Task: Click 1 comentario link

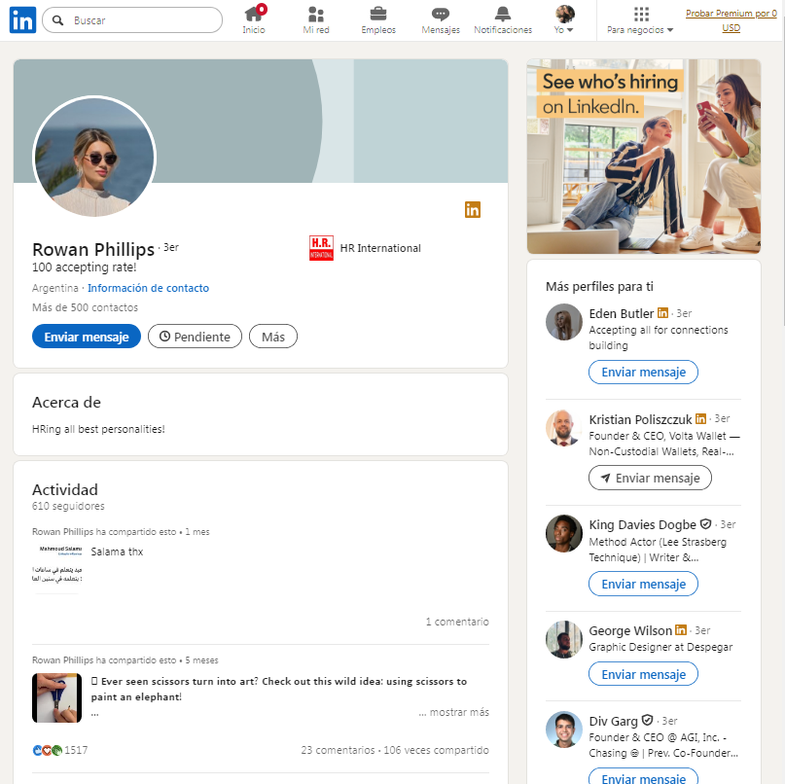Action: 457,622
